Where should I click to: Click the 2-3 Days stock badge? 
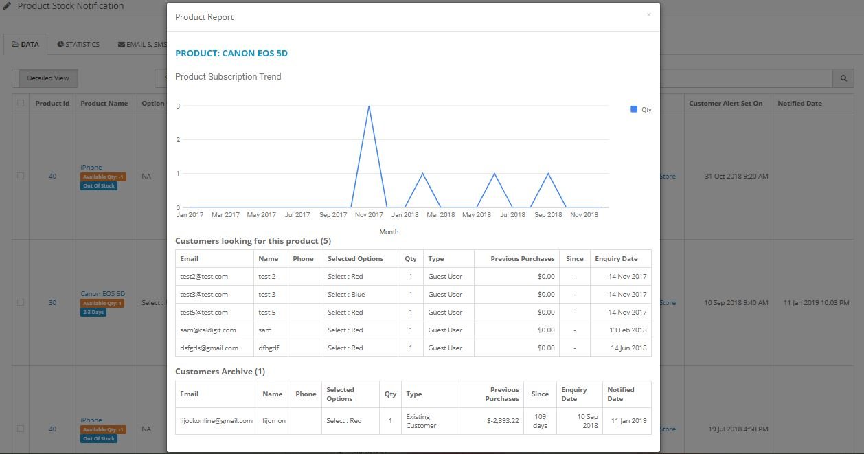(x=93, y=313)
